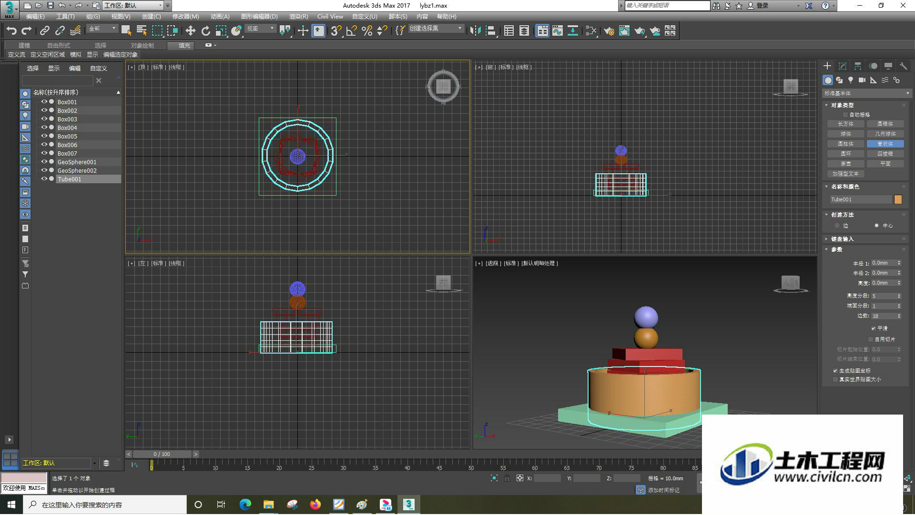The height and width of the screenshot is (515, 915).
Task: Select the Link tool (chain icon)
Action: 44,31
